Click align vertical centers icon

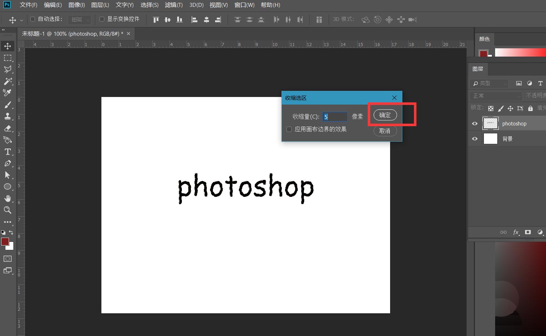point(167,19)
